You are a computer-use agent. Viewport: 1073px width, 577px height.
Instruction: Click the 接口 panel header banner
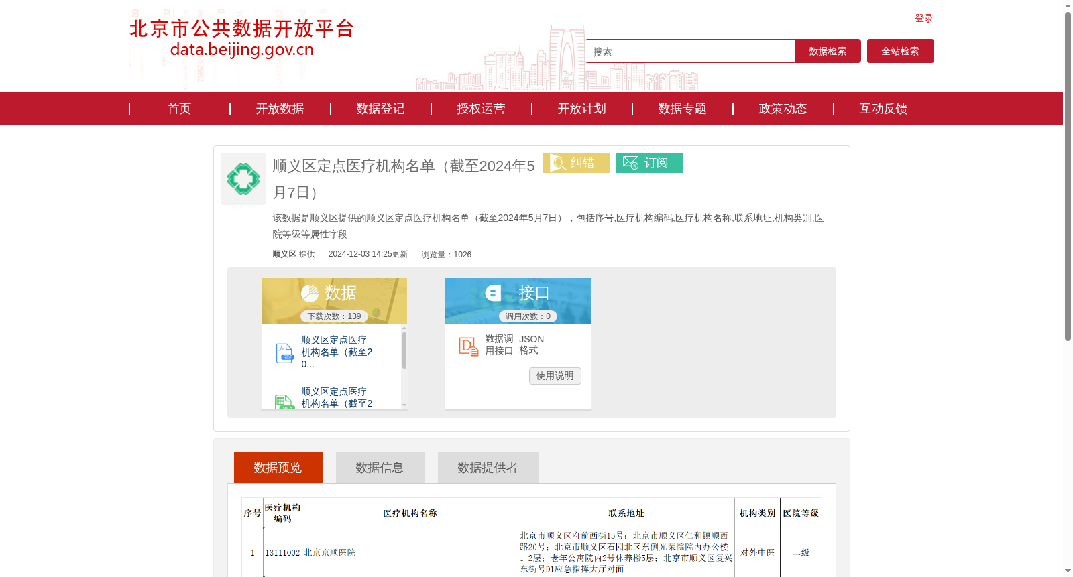518,301
